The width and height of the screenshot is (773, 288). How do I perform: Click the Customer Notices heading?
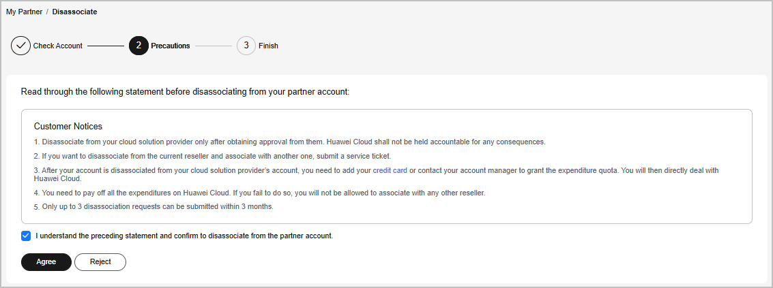(x=68, y=127)
